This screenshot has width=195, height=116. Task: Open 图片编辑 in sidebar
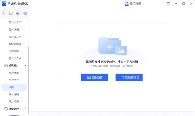pyautogui.click(x=14, y=30)
